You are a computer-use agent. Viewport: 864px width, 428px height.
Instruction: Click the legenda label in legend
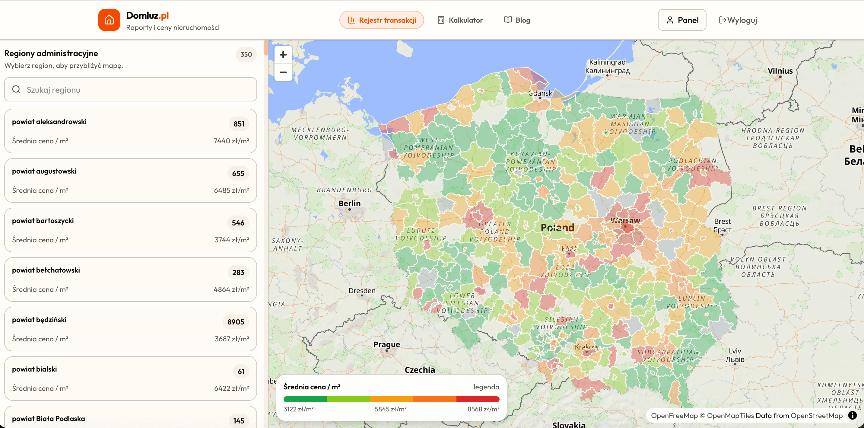pos(486,387)
